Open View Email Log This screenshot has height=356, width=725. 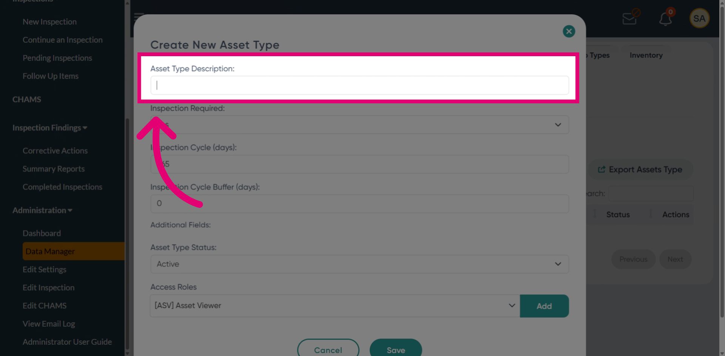click(49, 324)
